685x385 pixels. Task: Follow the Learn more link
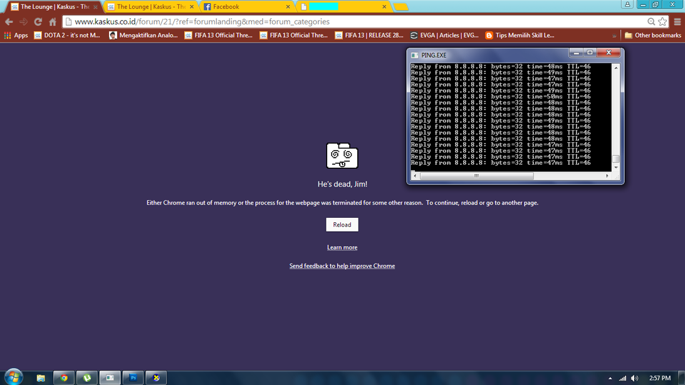[x=342, y=247]
